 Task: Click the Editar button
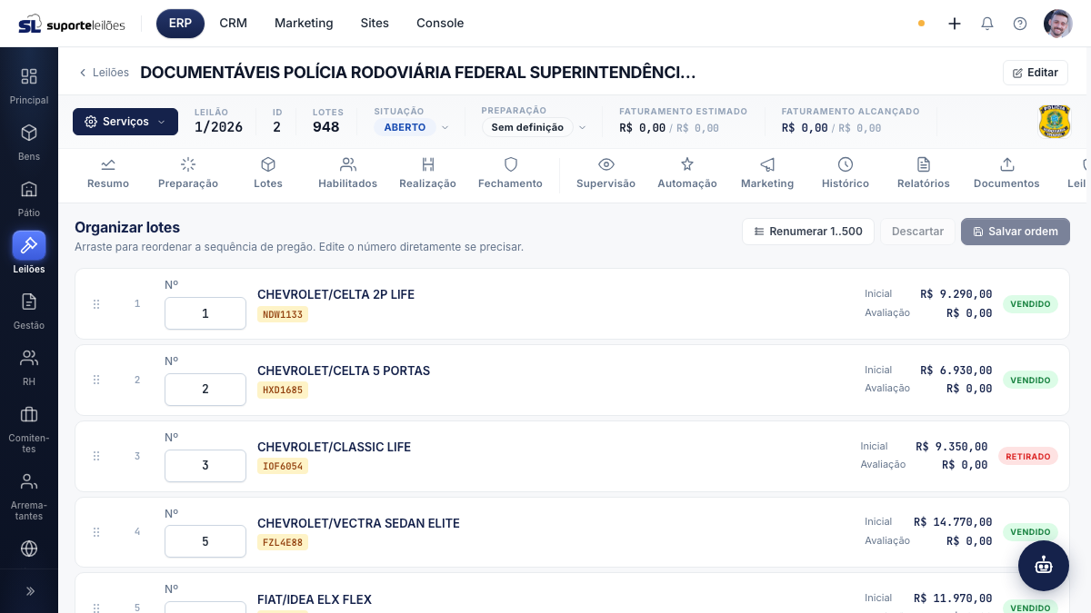[1036, 73]
